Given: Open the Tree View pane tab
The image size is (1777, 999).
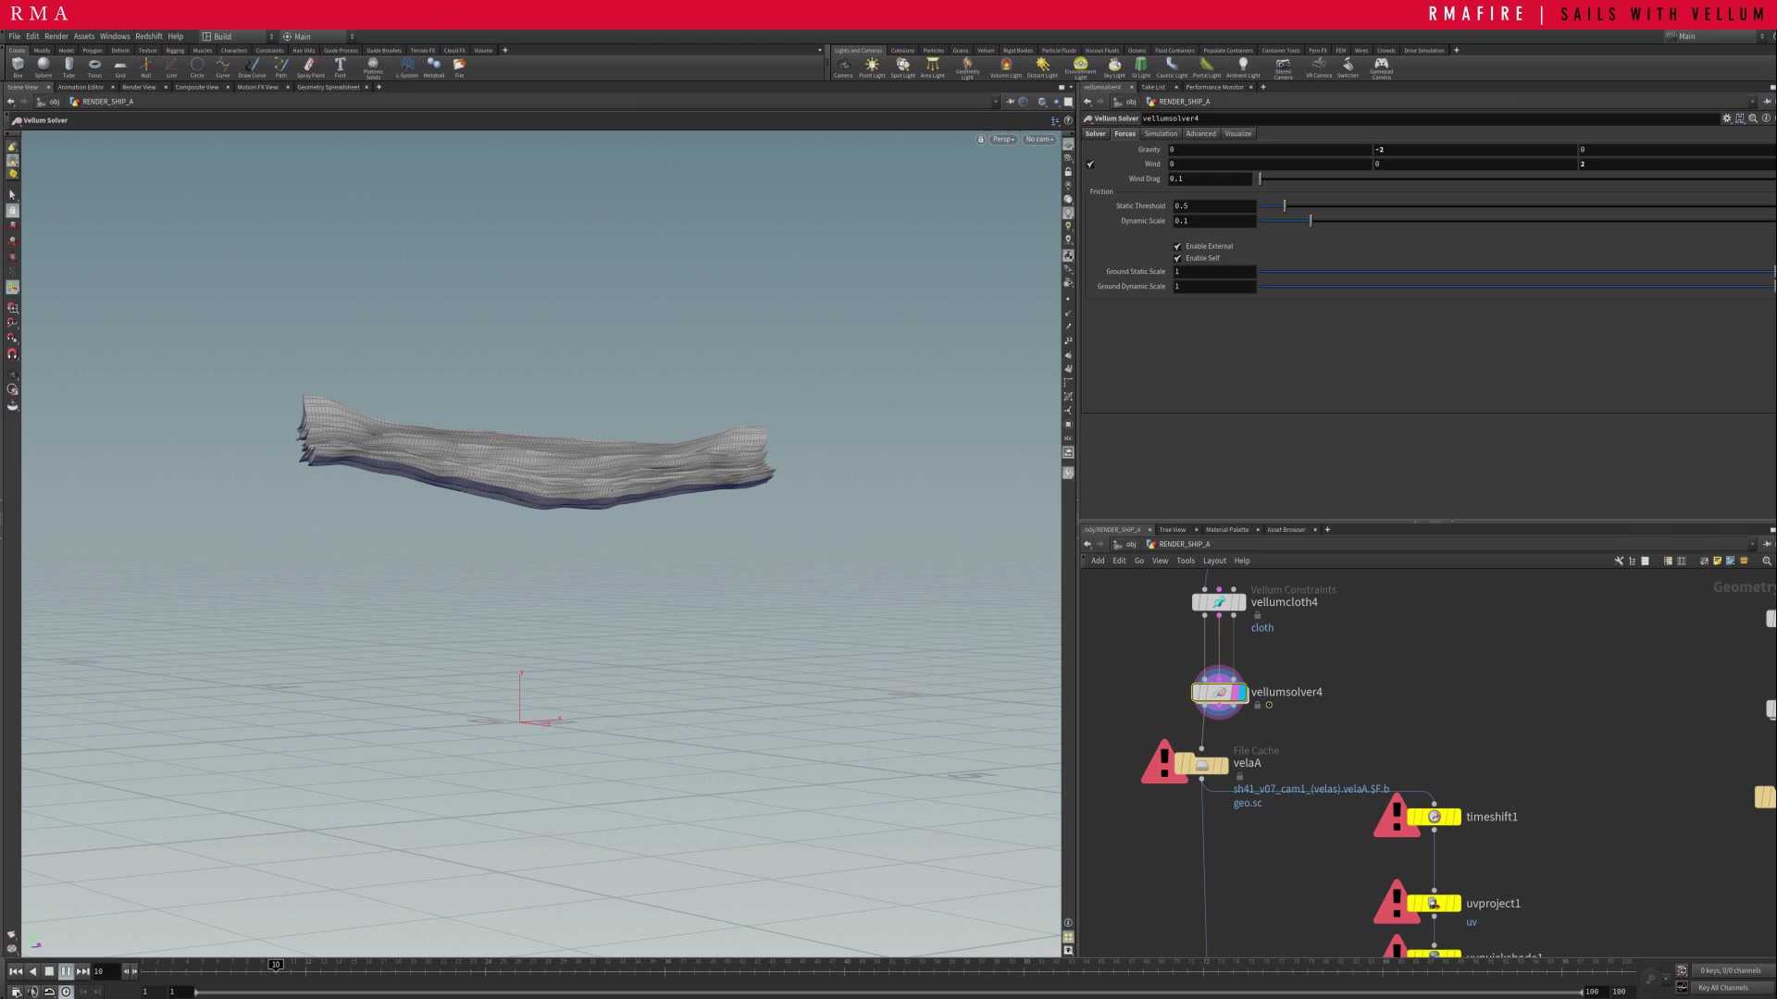Looking at the screenshot, I should [1173, 530].
